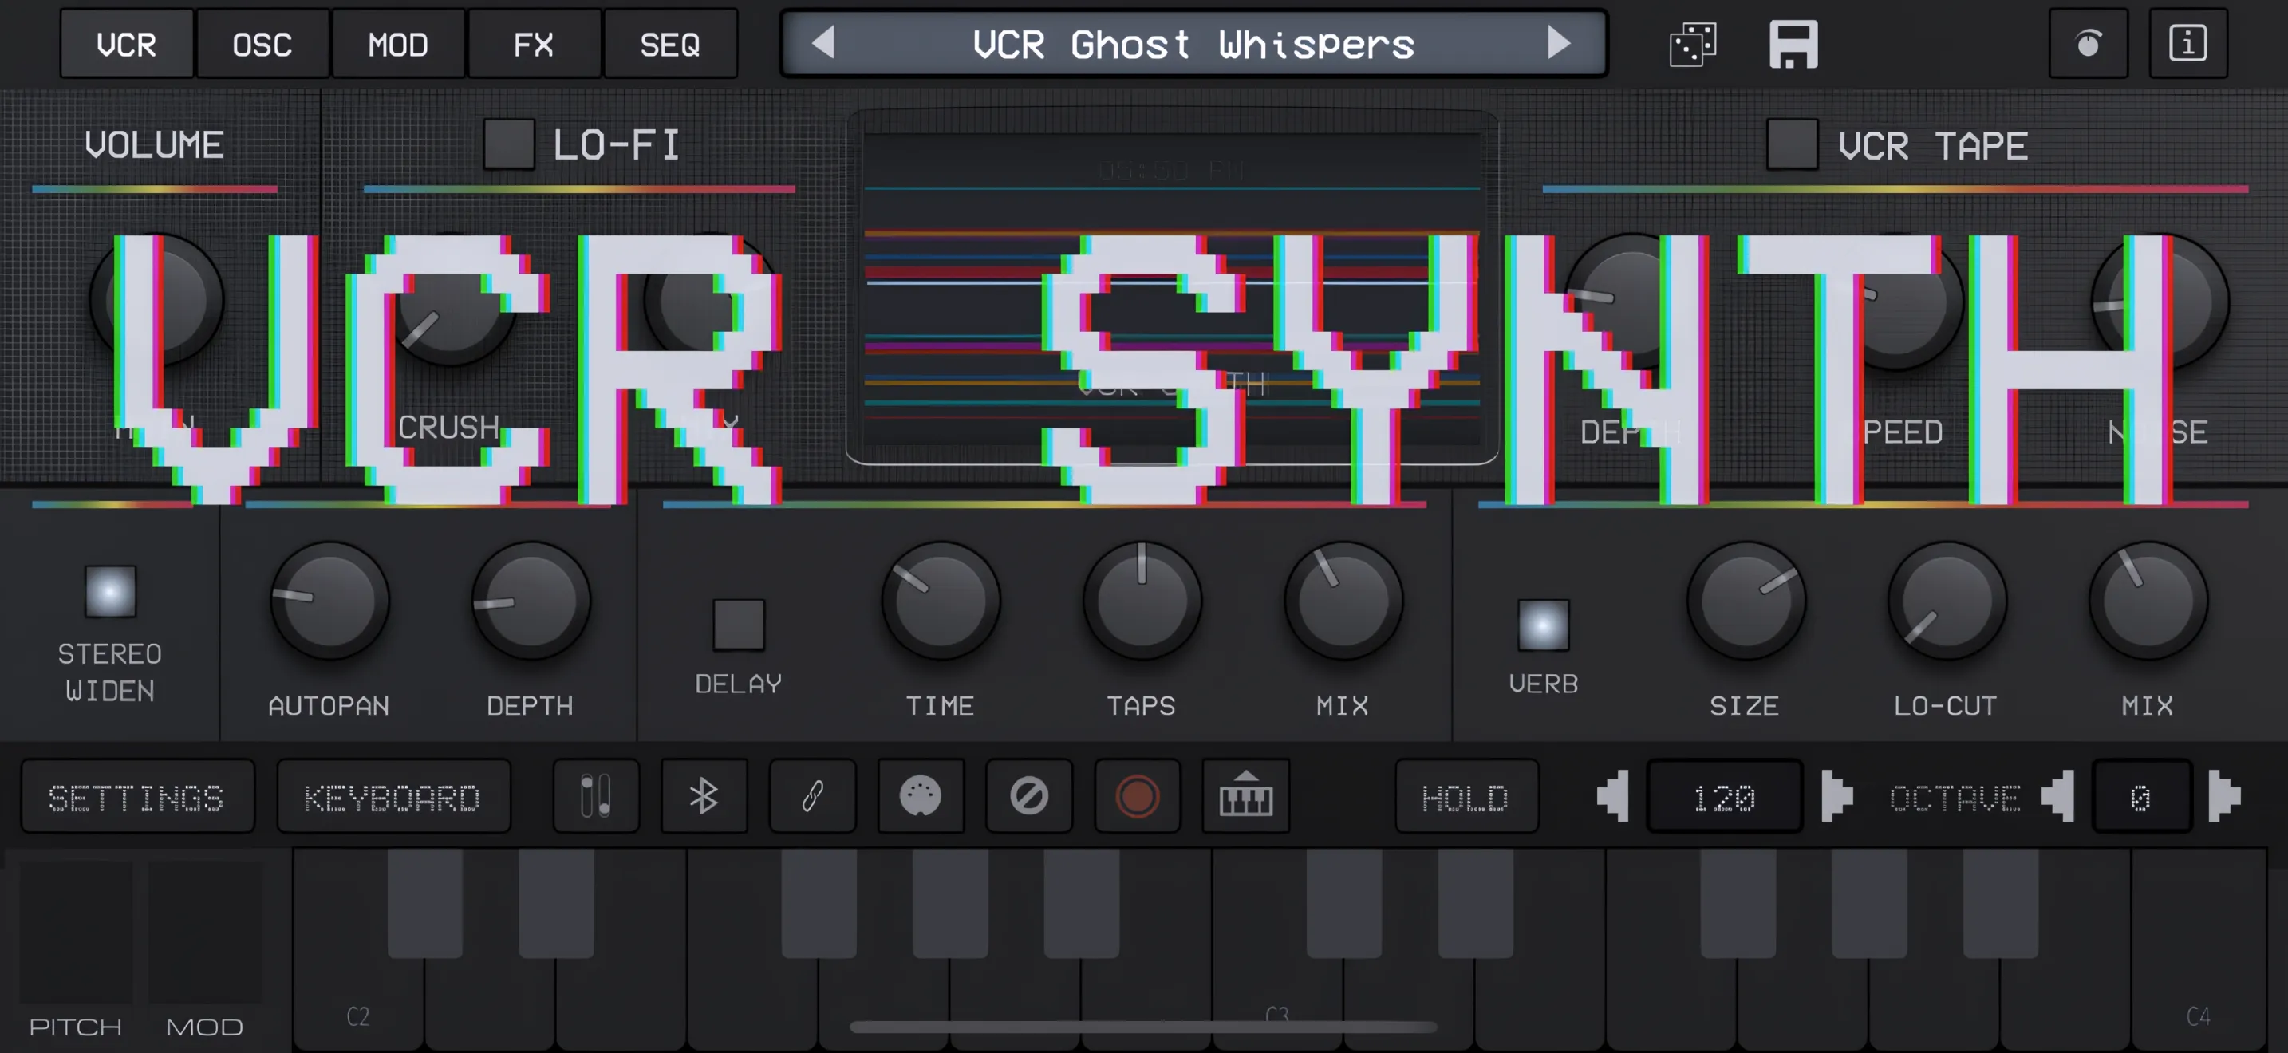Collapse the keyboard via piano arrow icon
2288x1053 pixels.
coord(1245,796)
